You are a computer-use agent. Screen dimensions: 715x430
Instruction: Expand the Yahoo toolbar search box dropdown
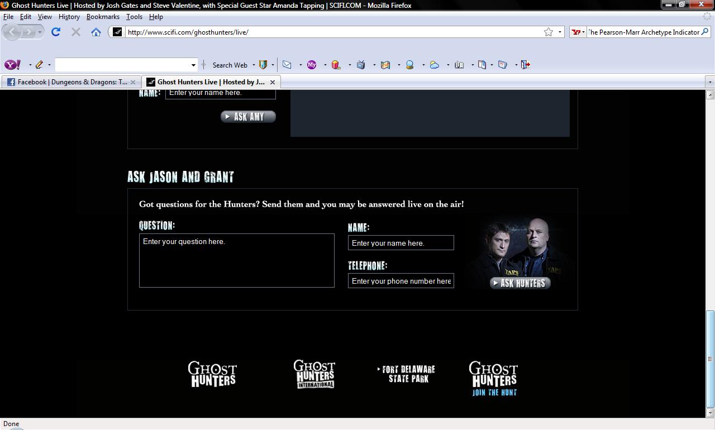click(x=193, y=65)
